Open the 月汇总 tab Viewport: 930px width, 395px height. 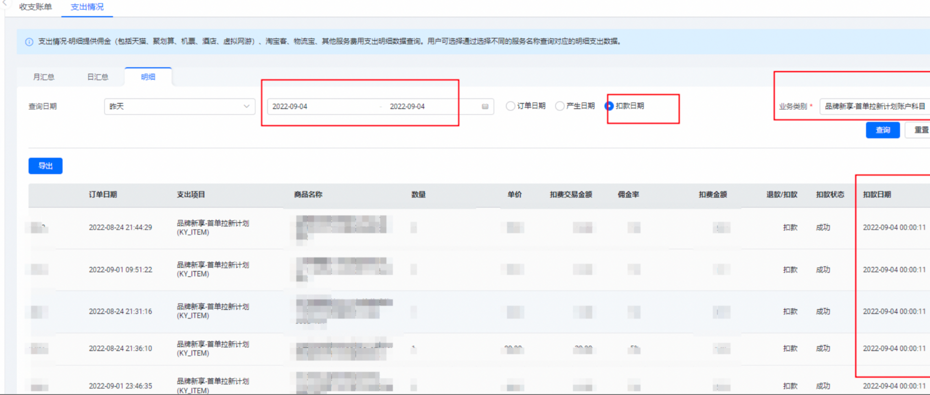click(44, 77)
